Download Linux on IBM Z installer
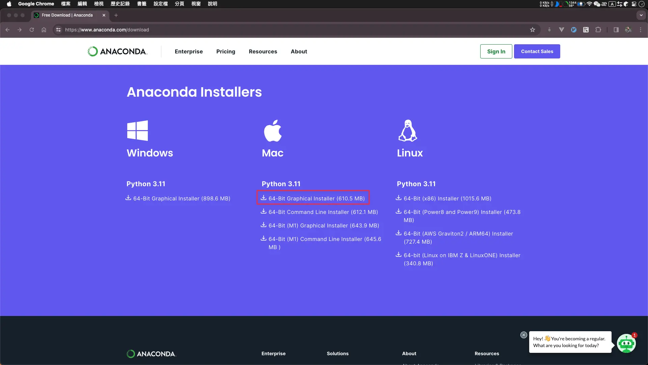The image size is (648, 365). coord(458,259)
